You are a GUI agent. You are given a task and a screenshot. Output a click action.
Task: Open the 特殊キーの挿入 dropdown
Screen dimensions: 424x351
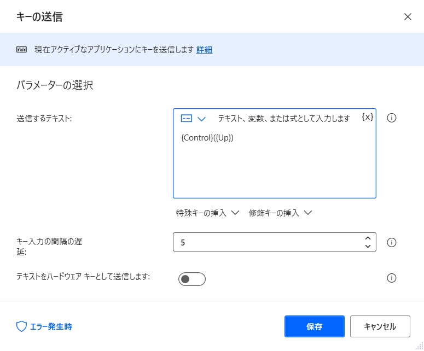click(x=208, y=213)
